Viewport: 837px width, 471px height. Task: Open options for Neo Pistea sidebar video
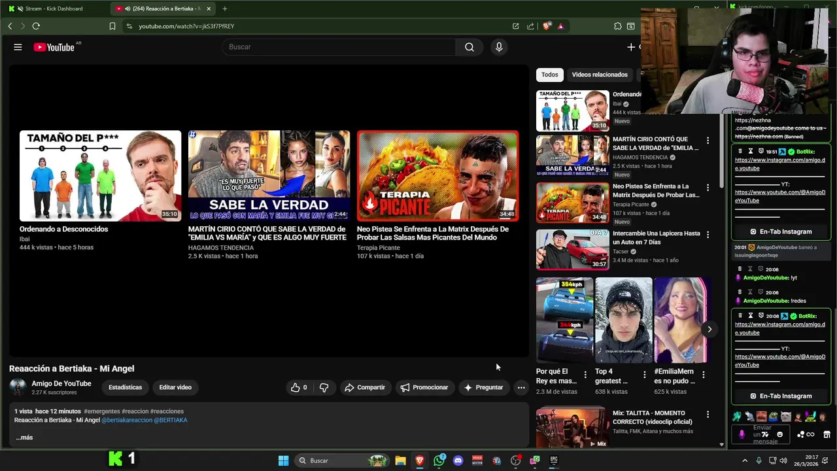click(x=708, y=188)
